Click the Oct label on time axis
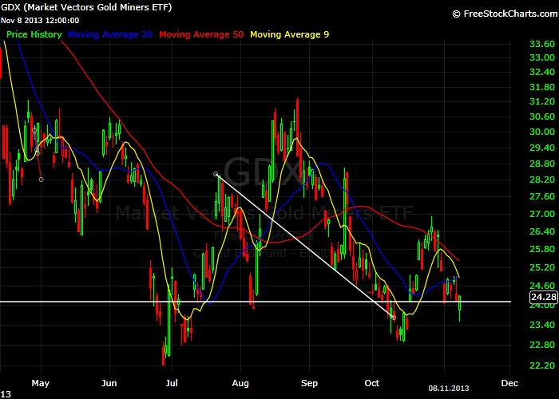 372,383
